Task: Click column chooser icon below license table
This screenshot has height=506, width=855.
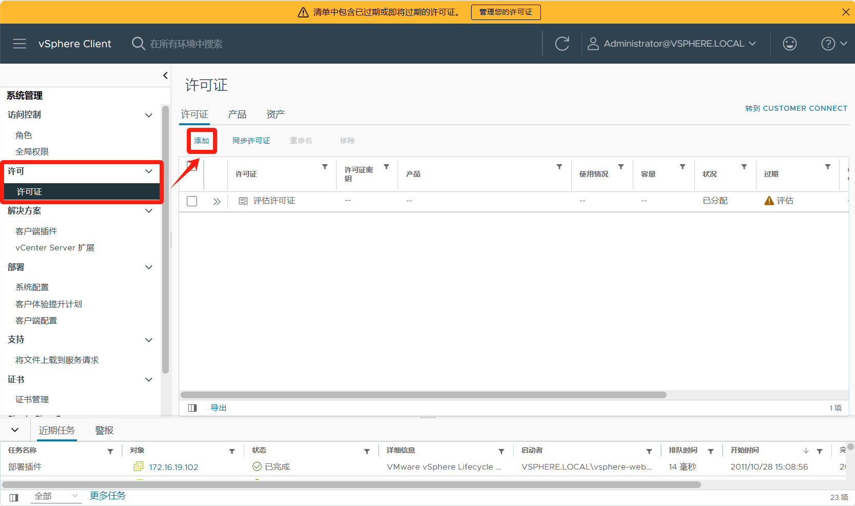Action: click(192, 408)
